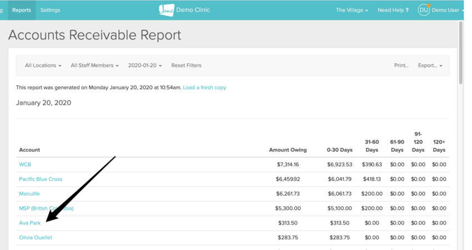Viewport: 472px width, 250px height.
Task: Open the All Locations filter dropdown
Action: [x=43, y=65]
